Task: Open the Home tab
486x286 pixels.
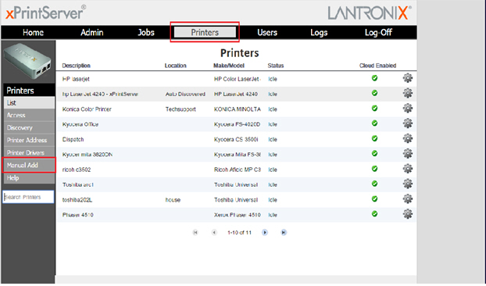Action: coord(33,32)
